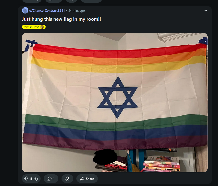Enlarge the rainbow flag photo

click(x=115, y=102)
